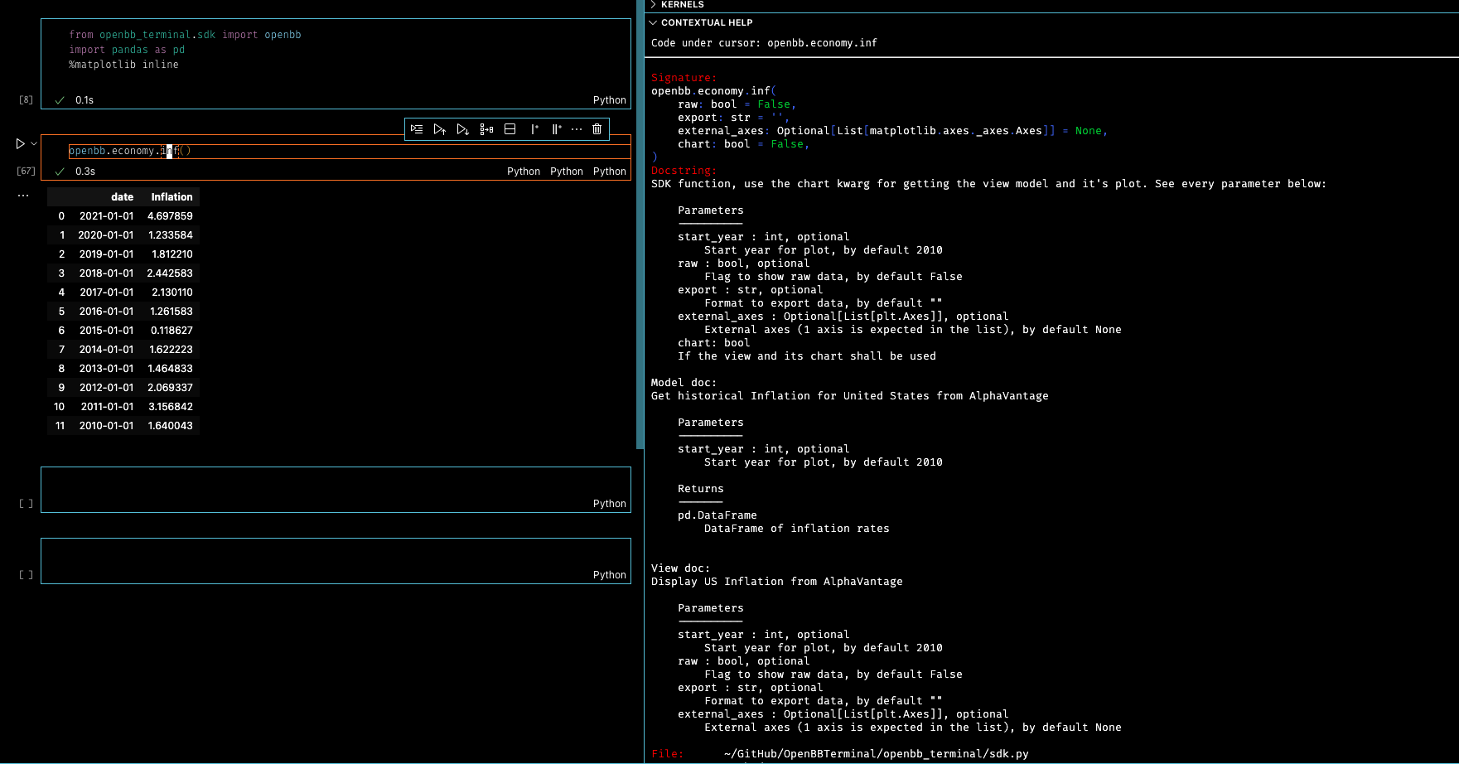The height and width of the screenshot is (764, 1459).
Task: Execute cells above using toolbar icon
Action: click(x=440, y=129)
